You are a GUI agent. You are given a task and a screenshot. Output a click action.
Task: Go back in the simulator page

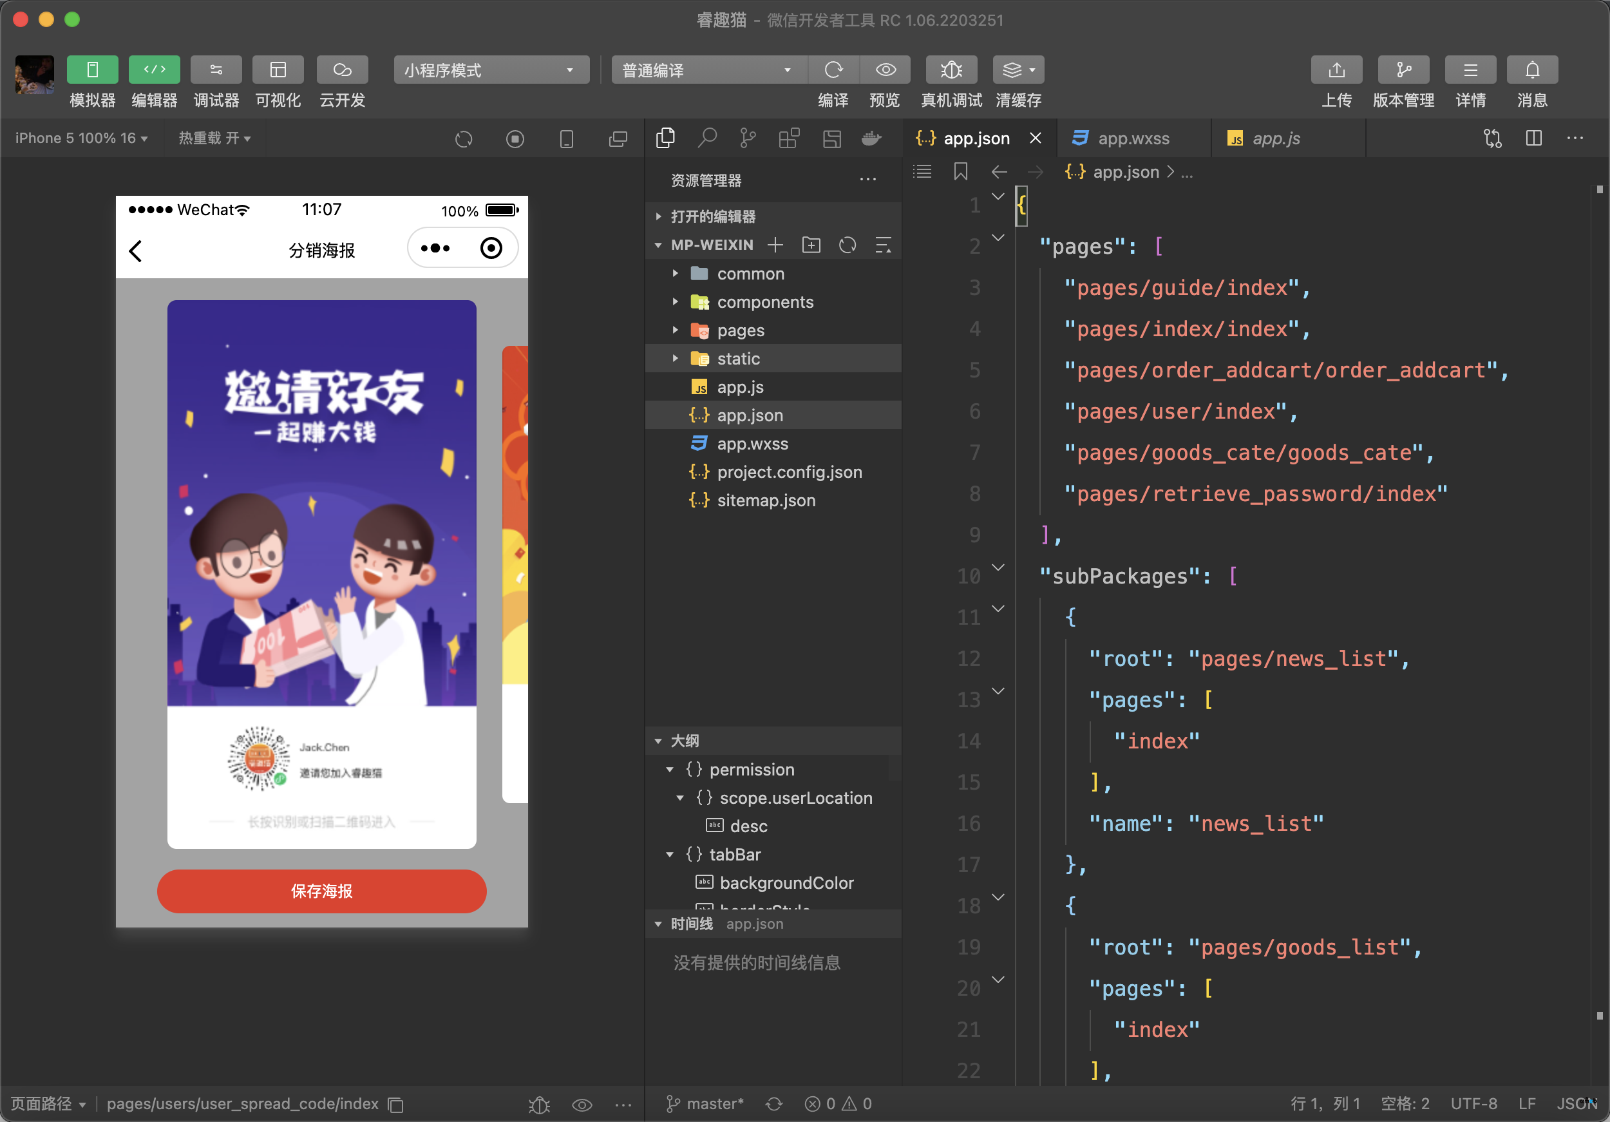(x=136, y=251)
